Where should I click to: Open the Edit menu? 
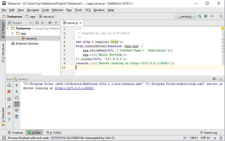click(12, 10)
